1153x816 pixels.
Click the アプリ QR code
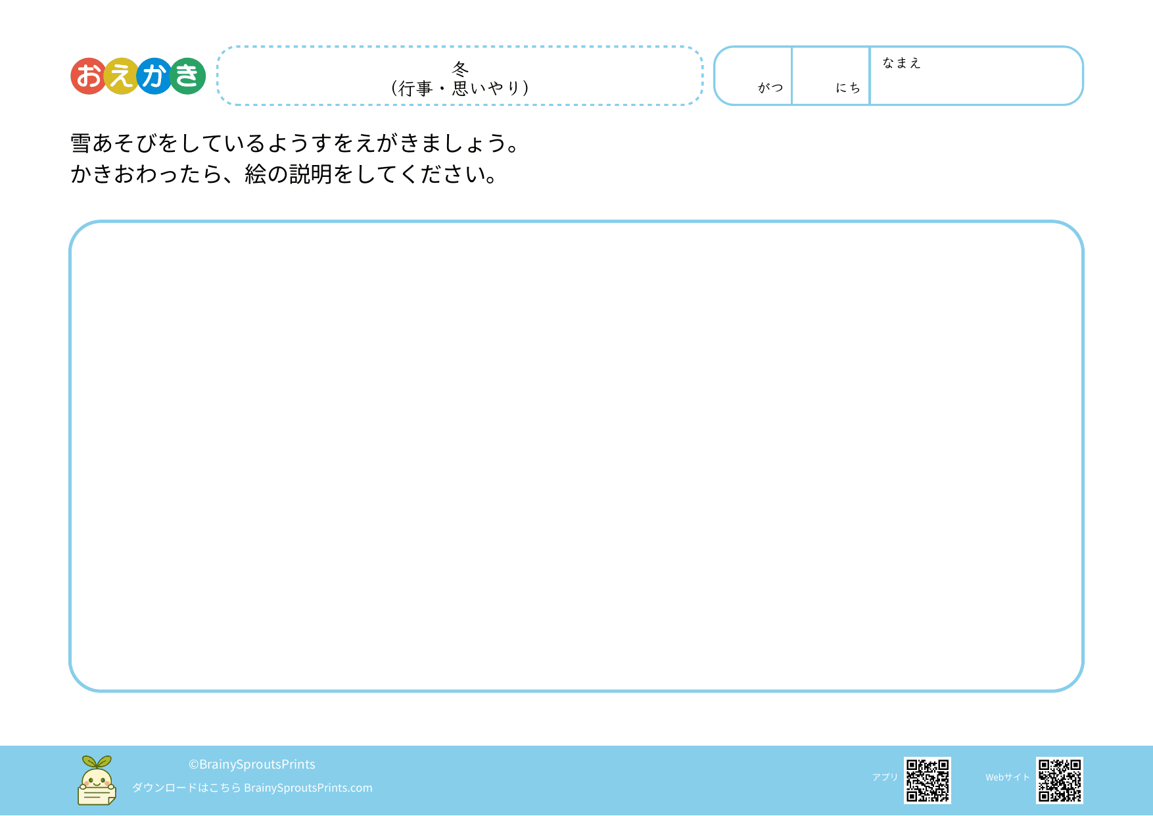click(x=928, y=780)
